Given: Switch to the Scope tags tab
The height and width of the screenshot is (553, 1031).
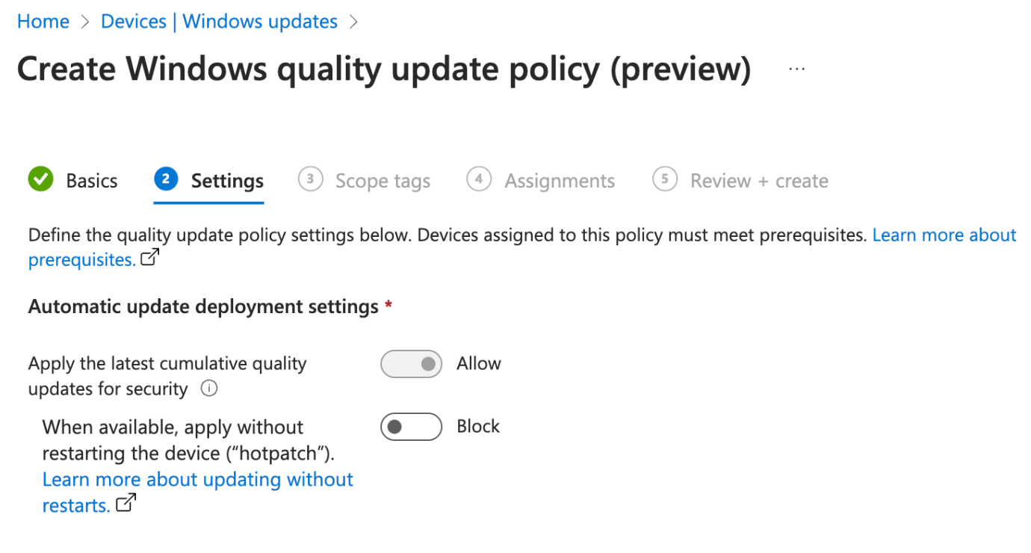Looking at the screenshot, I should click(383, 181).
